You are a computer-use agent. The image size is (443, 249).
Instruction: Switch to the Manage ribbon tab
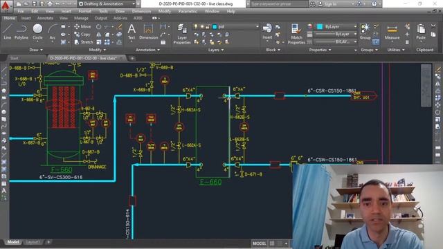pyautogui.click(x=81, y=18)
